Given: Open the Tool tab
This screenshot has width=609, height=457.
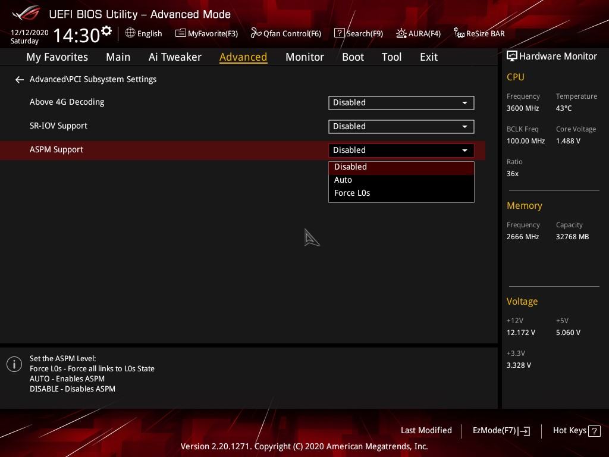Looking at the screenshot, I should pyautogui.click(x=391, y=57).
